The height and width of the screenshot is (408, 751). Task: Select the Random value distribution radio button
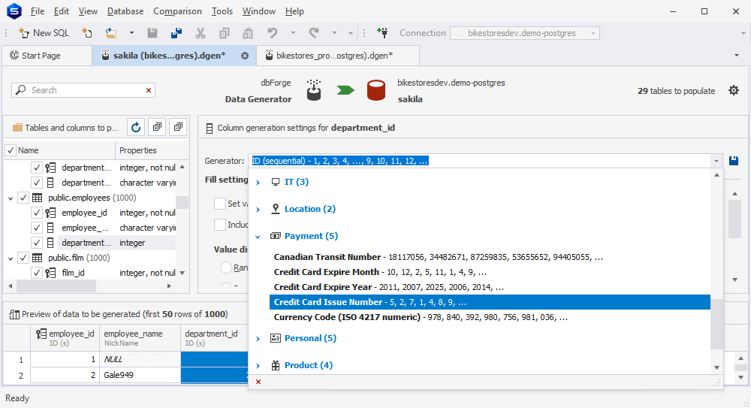pos(226,267)
